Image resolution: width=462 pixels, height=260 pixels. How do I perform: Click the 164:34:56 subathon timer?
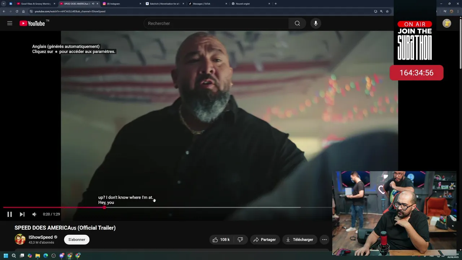(417, 73)
